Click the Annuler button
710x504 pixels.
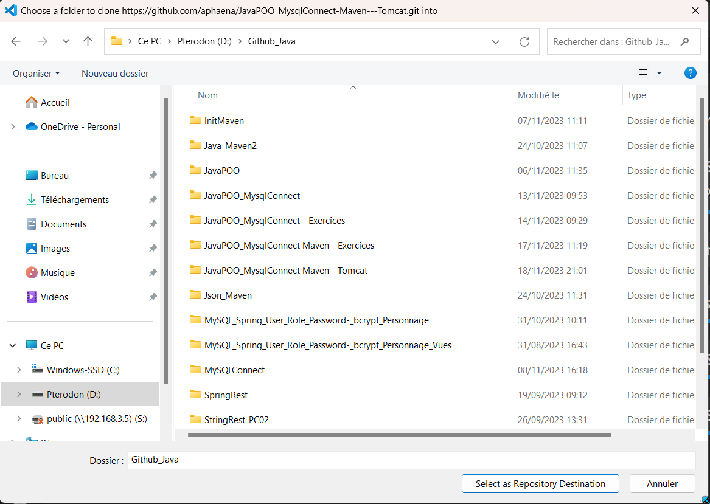662,484
